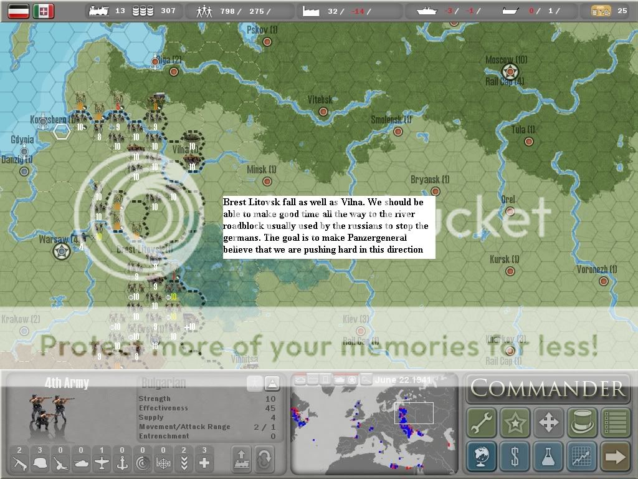This screenshot has width=638, height=479.
Task: Click the transport ship icon
Action: pos(510,11)
